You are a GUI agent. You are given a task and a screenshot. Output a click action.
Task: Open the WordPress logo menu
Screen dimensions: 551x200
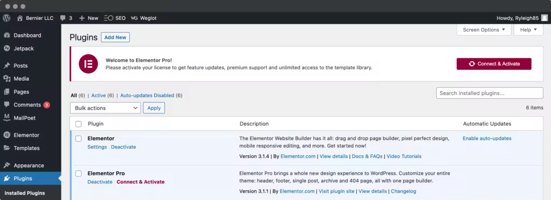pos(6,18)
